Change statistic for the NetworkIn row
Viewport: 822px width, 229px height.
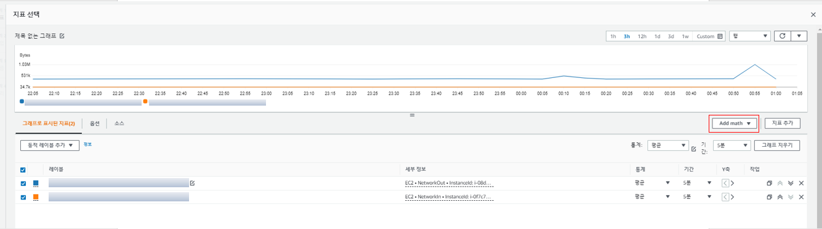pyautogui.click(x=653, y=197)
